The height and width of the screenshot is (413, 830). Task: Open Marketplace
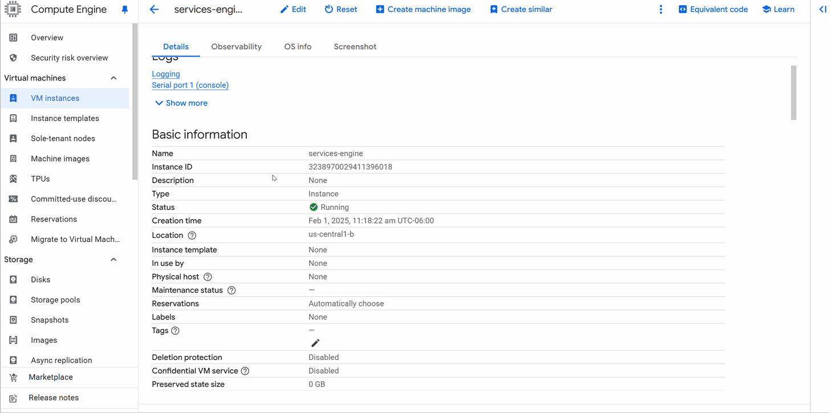[x=51, y=377]
